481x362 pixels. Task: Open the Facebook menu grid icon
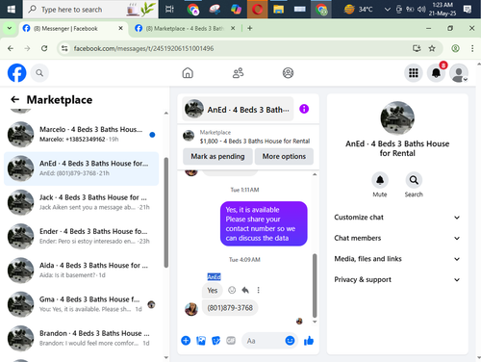(x=414, y=73)
